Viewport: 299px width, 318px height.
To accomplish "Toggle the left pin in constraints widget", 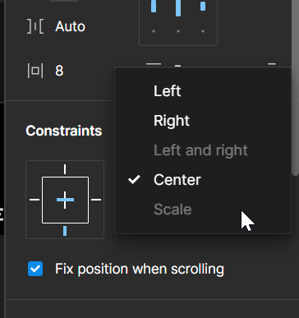I will 34,200.
